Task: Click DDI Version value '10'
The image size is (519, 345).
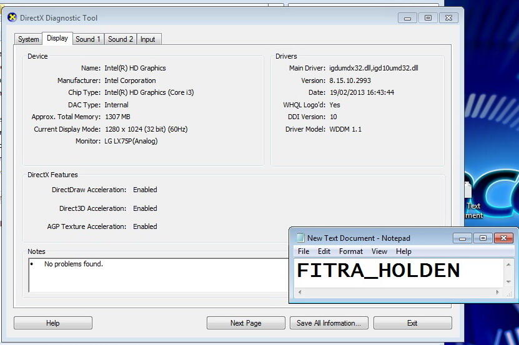Action: click(334, 117)
